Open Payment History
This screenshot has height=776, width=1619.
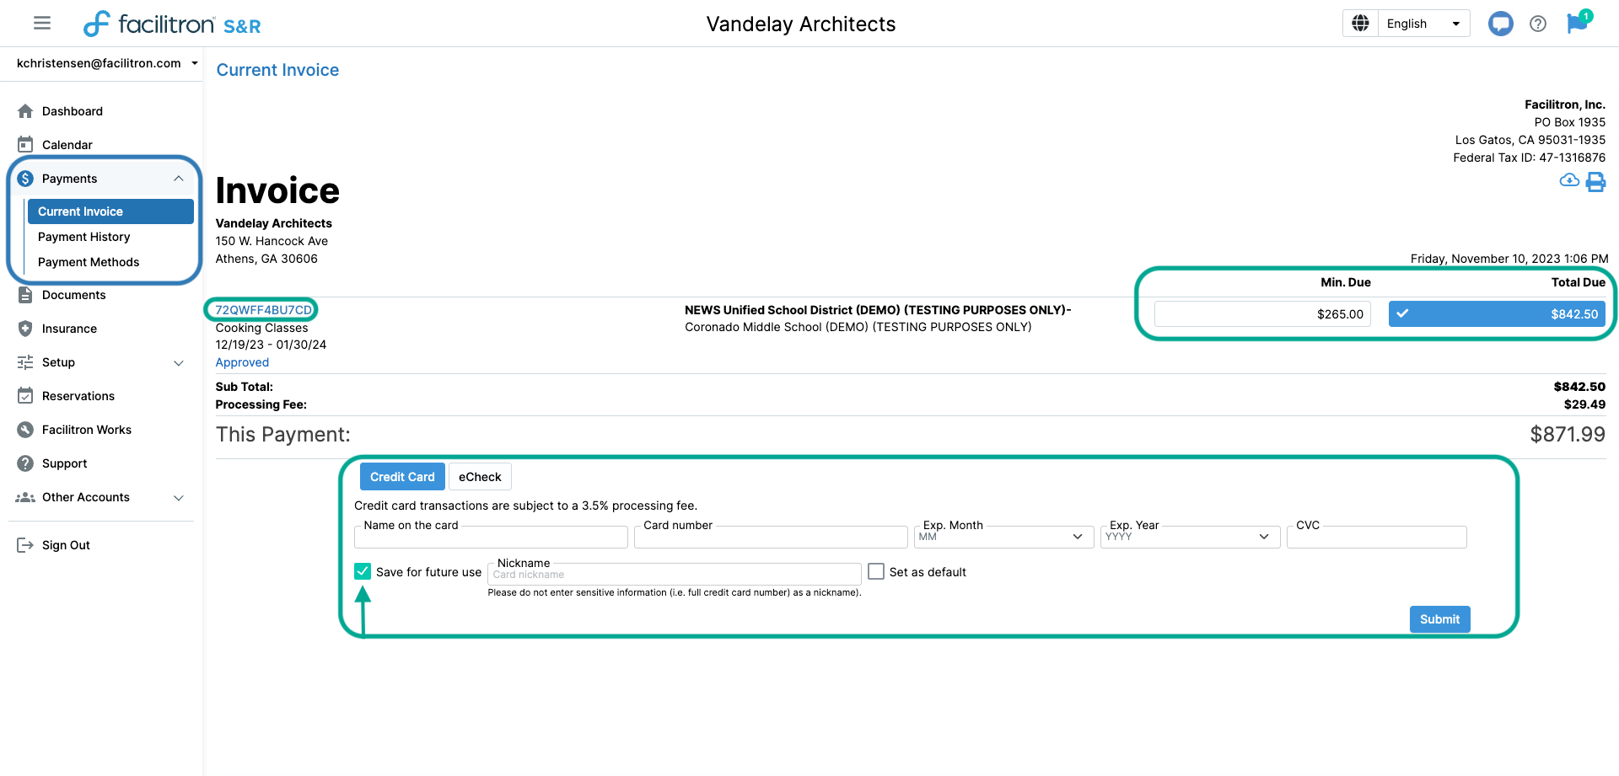pyautogui.click(x=83, y=237)
